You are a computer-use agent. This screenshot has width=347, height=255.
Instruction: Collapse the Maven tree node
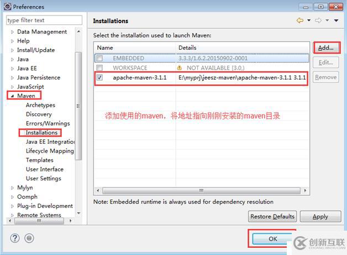(x=12, y=96)
